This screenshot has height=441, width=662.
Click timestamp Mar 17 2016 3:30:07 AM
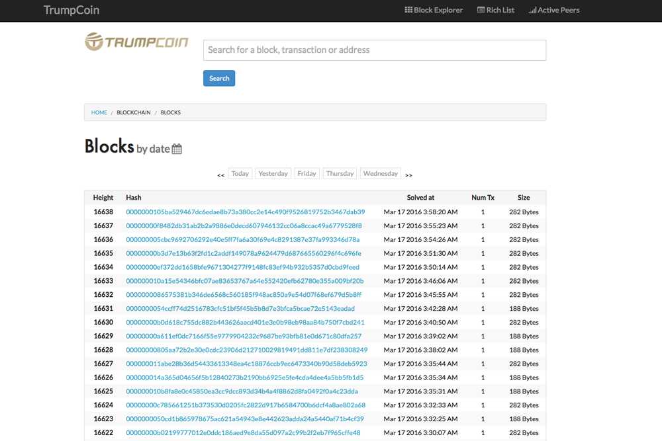[x=420, y=433]
